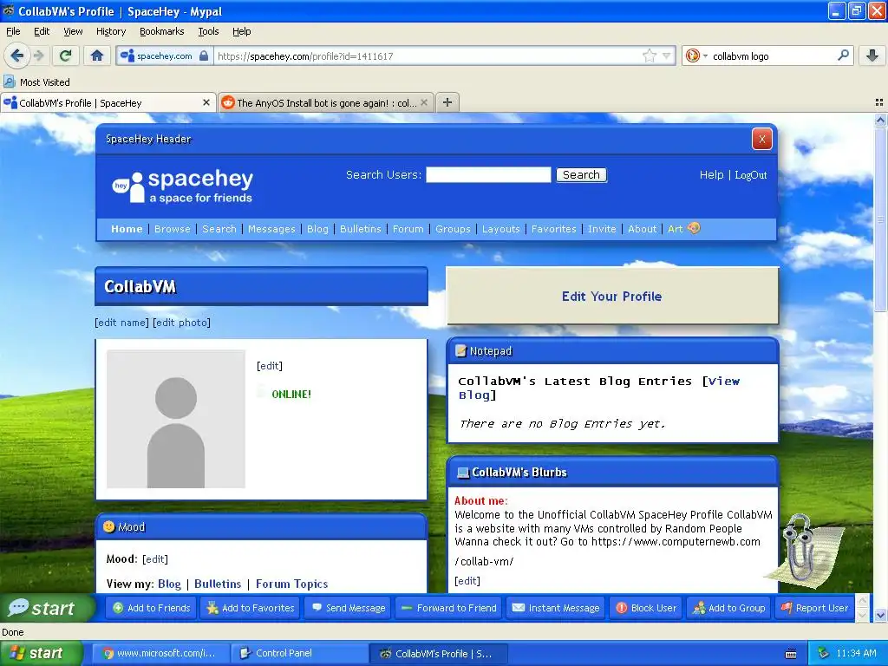888x666 pixels.
Task: Open the search engine selector dropdown
Action: [696, 55]
